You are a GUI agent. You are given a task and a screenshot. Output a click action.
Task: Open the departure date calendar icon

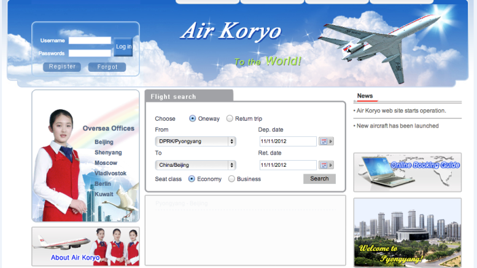[326, 141]
